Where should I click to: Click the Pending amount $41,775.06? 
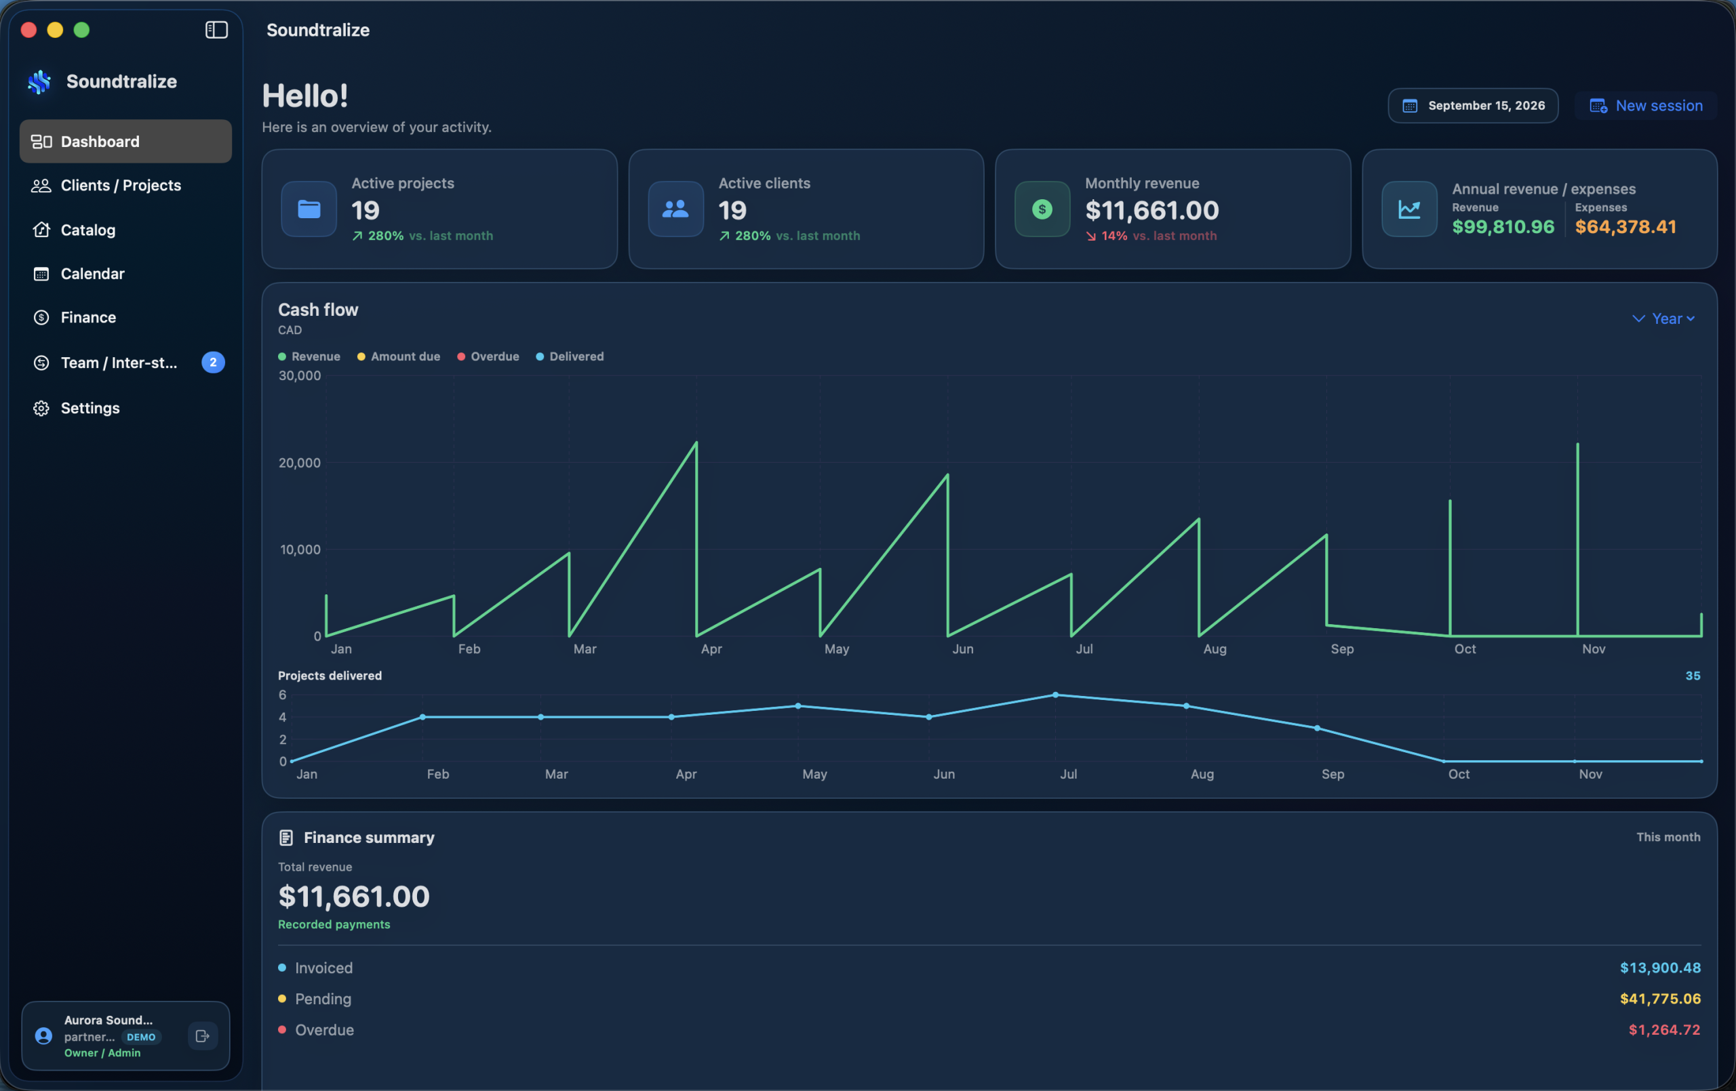point(1660,999)
